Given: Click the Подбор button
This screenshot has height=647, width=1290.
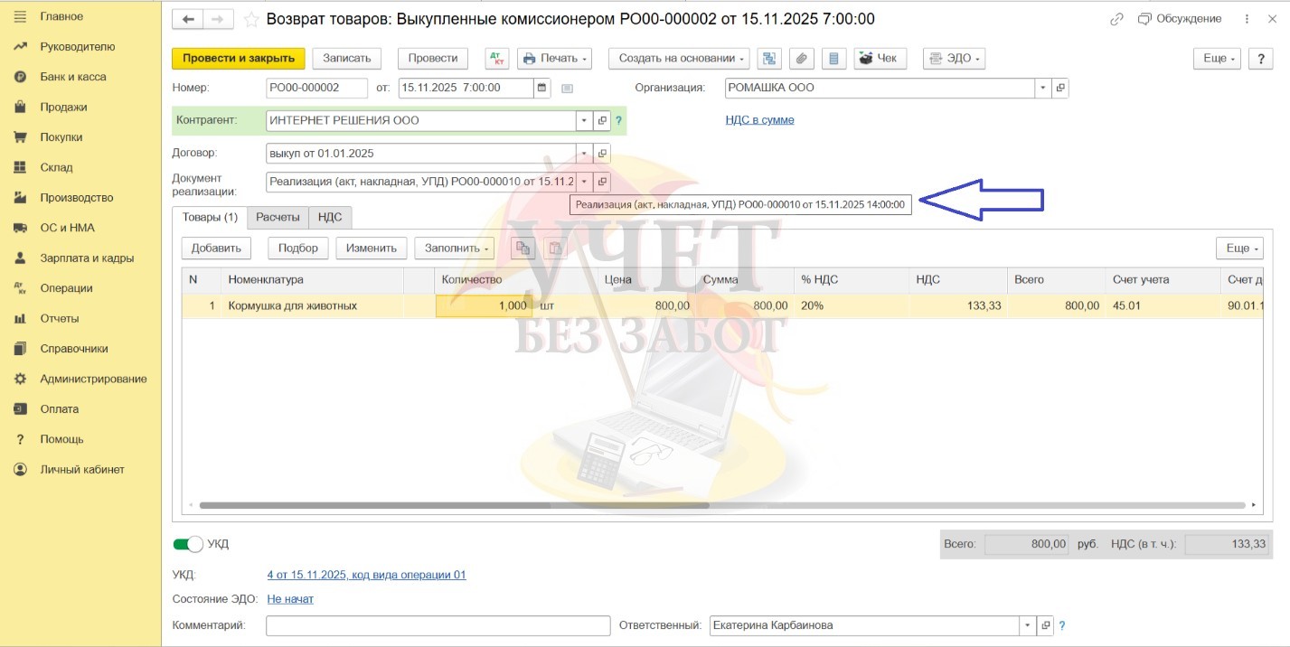Looking at the screenshot, I should tap(298, 248).
